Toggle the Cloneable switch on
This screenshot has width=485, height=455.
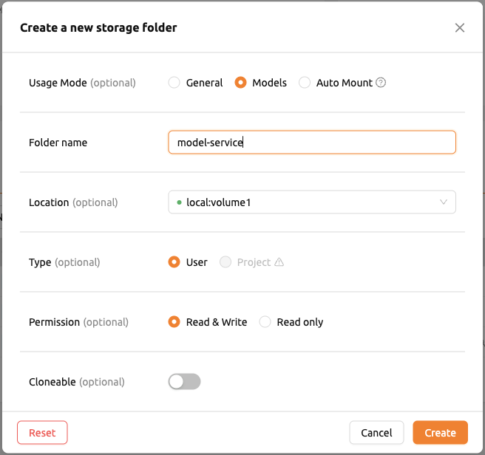pos(184,381)
